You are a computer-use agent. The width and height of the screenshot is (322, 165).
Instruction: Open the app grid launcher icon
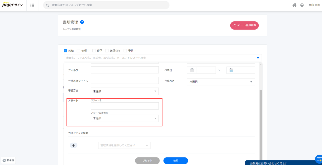tap(32, 5)
